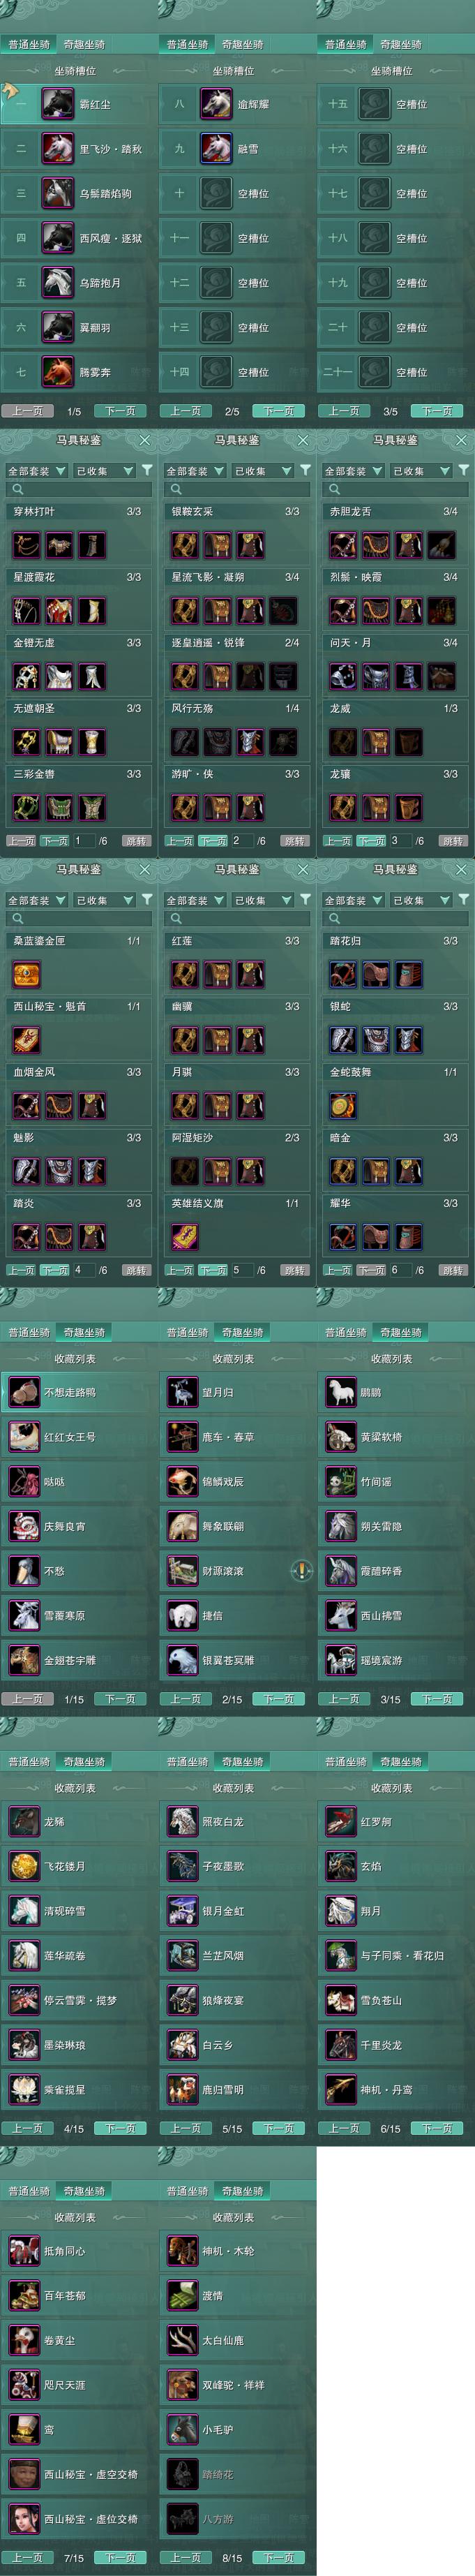Click the 小毛驴 donkey icon

tap(182, 2429)
